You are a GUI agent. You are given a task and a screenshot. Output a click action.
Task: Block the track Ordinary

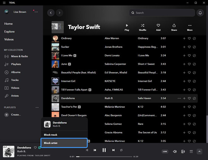pyautogui.click(x=194, y=38)
